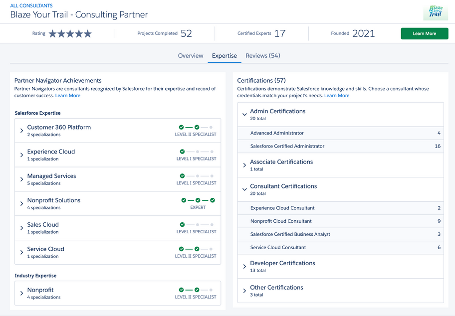The width and height of the screenshot is (455, 316).
Task: Collapse the Admin Certifications section
Action: [244, 115]
